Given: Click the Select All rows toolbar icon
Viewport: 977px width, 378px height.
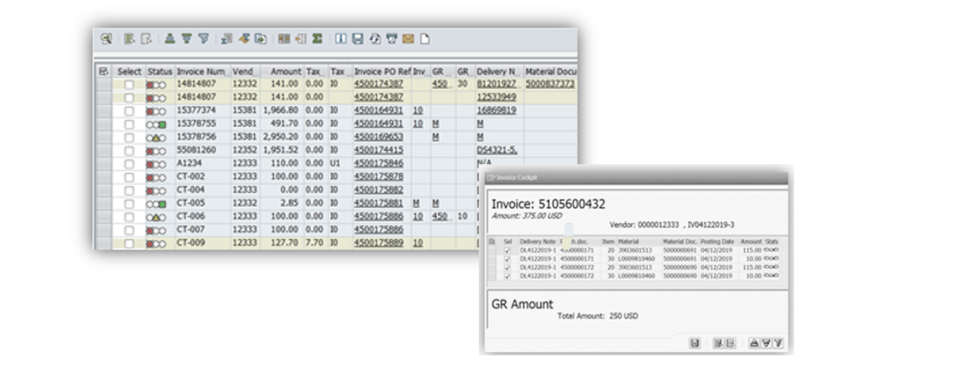Looking at the screenshot, I should pos(129,39).
